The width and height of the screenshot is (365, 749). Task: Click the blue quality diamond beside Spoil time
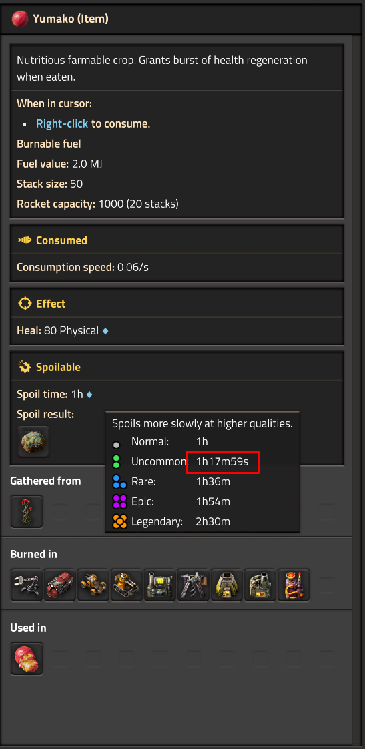pos(89,395)
